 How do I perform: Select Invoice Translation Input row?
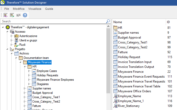pyautogui.click(x=135, y=62)
